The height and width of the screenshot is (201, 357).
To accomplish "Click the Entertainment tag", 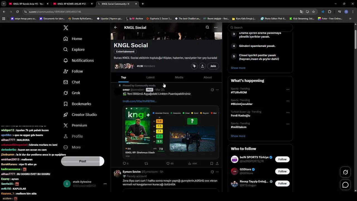I will click(x=125, y=52).
